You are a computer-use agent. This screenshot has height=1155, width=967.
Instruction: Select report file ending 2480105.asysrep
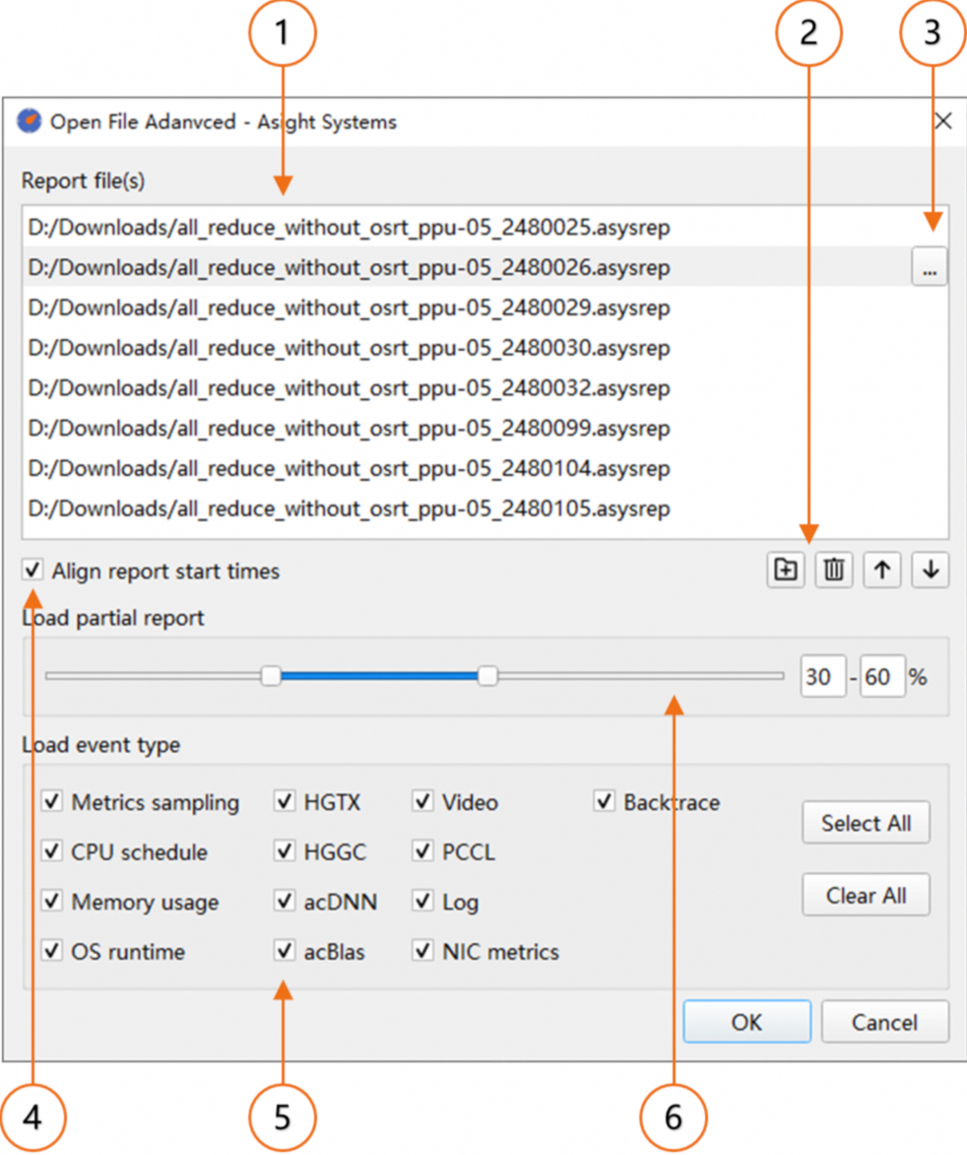pos(484,509)
